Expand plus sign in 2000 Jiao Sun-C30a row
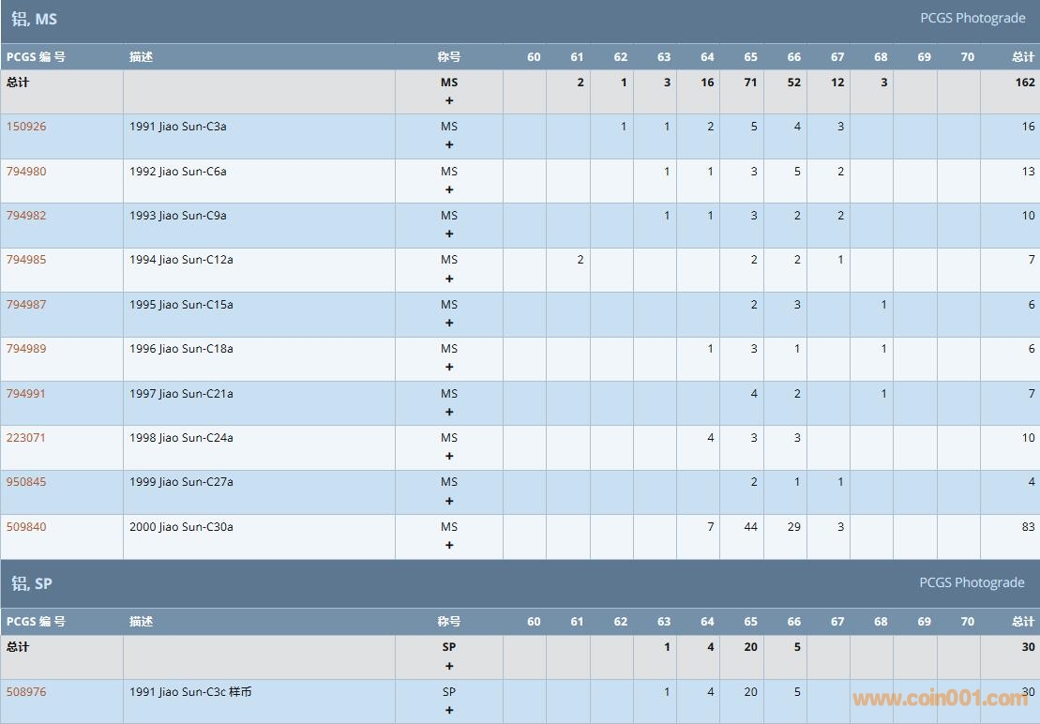1040x724 pixels. pyautogui.click(x=449, y=546)
